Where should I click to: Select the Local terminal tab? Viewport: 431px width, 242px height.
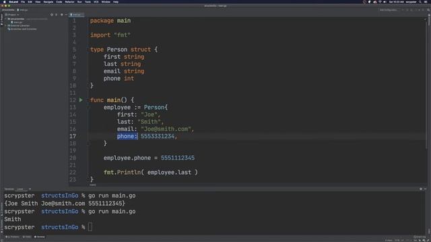click(21, 189)
